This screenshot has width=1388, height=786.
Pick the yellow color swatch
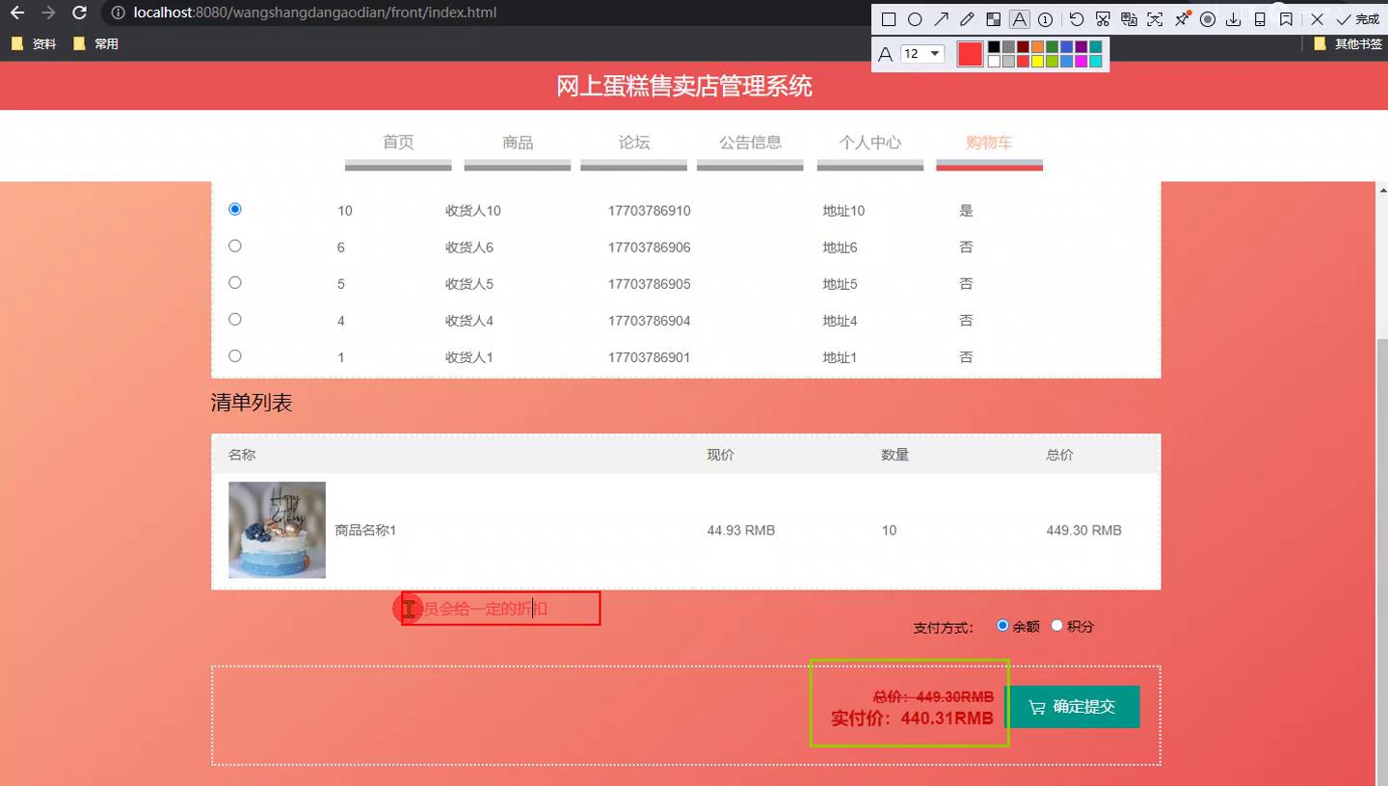click(1037, 61)
